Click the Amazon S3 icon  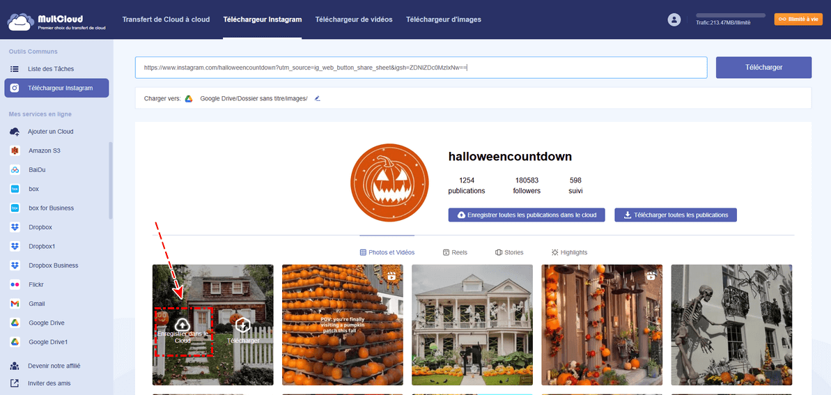click(15, 150)
